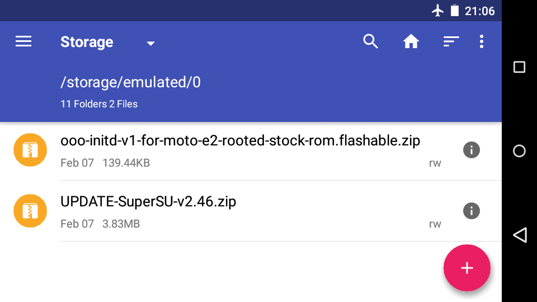Tap the zip icon of SuperSU file
Viewport: 537px width, 302px height.
(x=30, y=211)
